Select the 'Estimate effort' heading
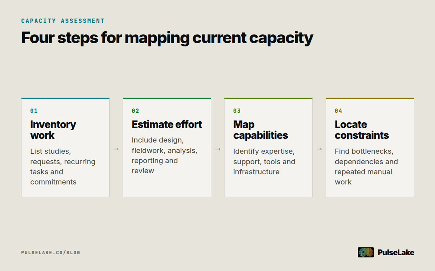Screen dimensions: 435x271 [167, 124]
